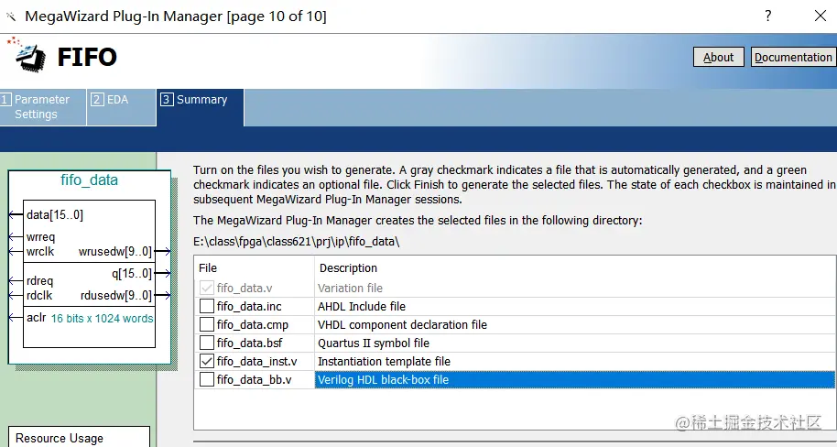The width and height of the screenshot is (837, 447).
Task: Click the wrreq port label
Action: pos(40,237)
